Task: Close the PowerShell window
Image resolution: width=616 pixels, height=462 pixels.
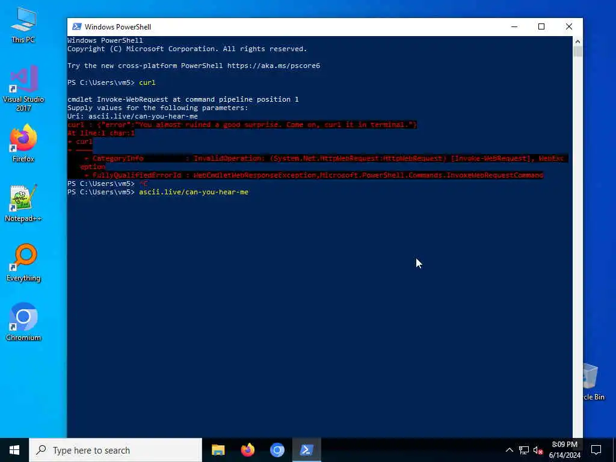Action: coord(569,26)
